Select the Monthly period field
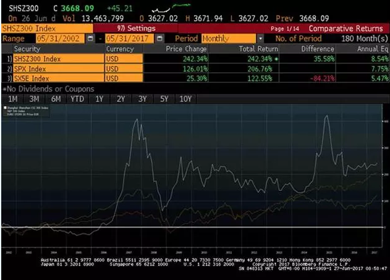The width and height of the screenshot is (390, 280). pyautogui.click(x=229, y=38)
